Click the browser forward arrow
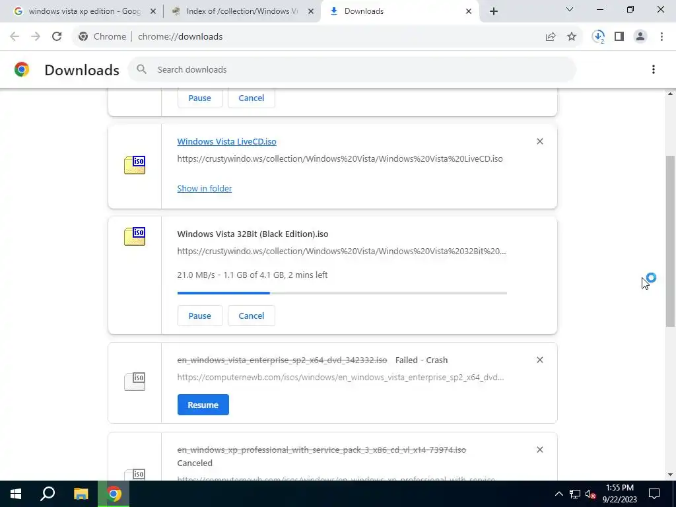 pyautogui.click(x=36, y=37)
